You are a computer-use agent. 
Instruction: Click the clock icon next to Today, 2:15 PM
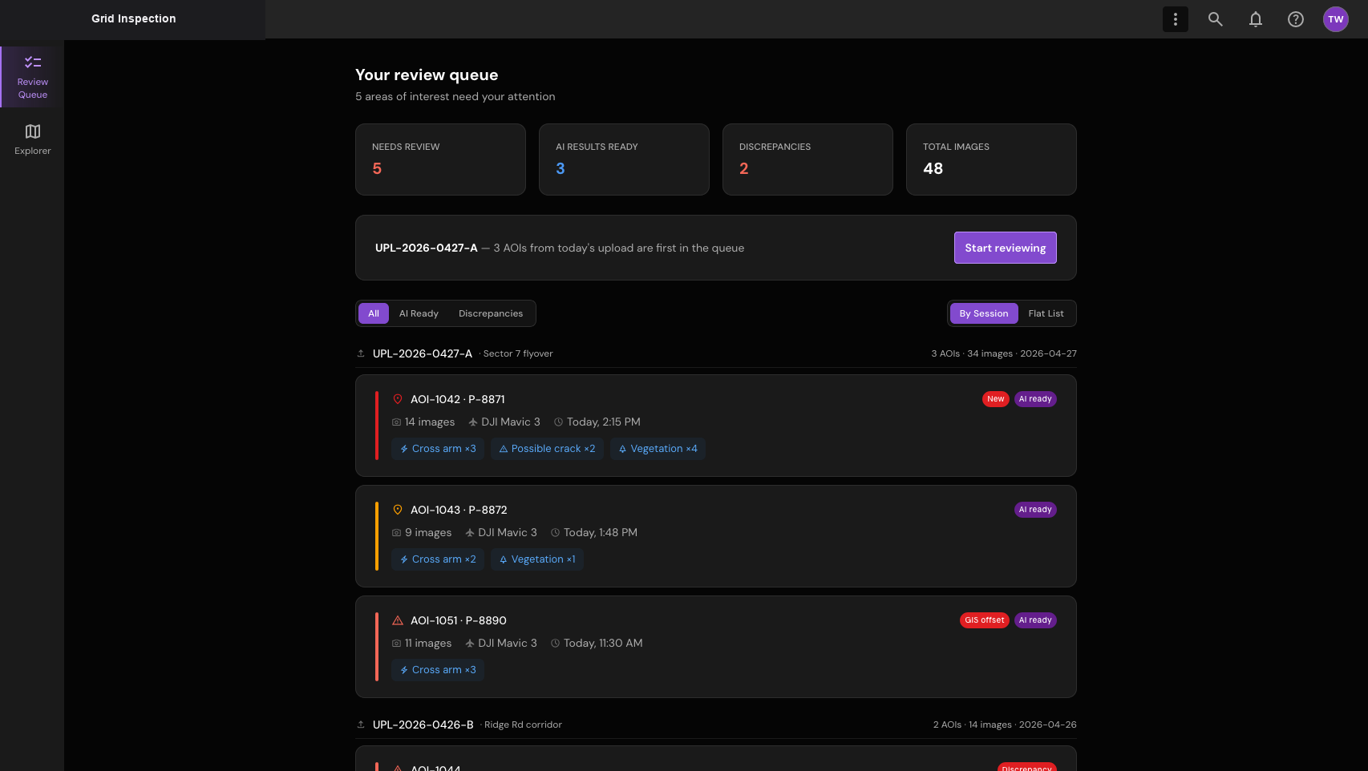[559, 422]
